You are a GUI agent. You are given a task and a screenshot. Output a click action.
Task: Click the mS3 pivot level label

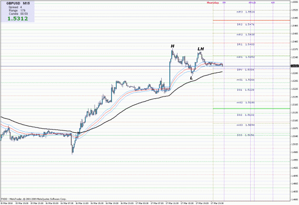[x=245, y=125]
